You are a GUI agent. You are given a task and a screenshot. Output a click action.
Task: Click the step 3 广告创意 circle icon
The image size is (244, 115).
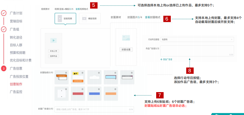4,68
